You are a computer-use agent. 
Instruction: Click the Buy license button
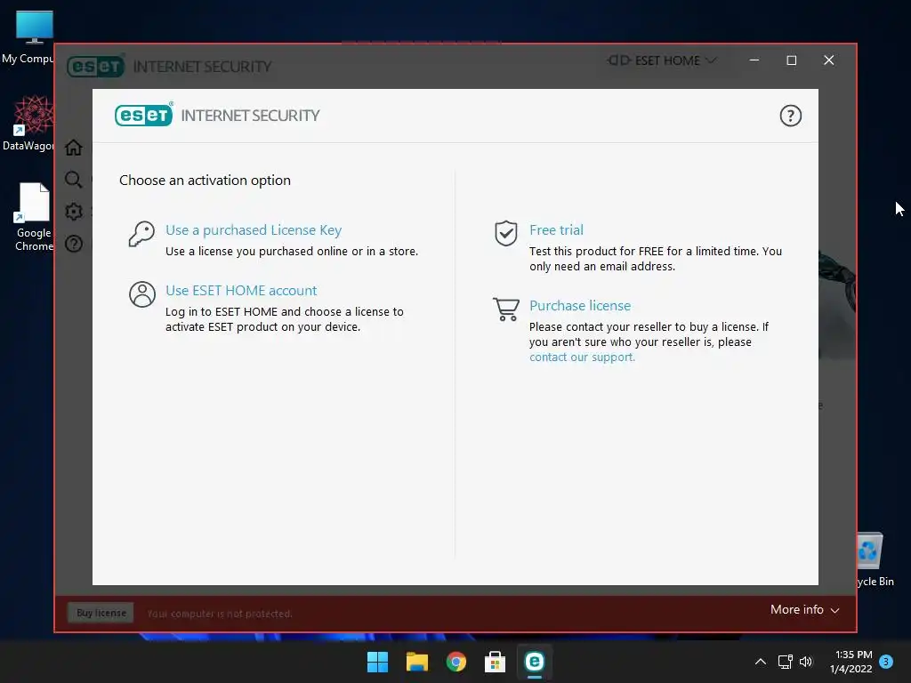(x=101, y=613)
